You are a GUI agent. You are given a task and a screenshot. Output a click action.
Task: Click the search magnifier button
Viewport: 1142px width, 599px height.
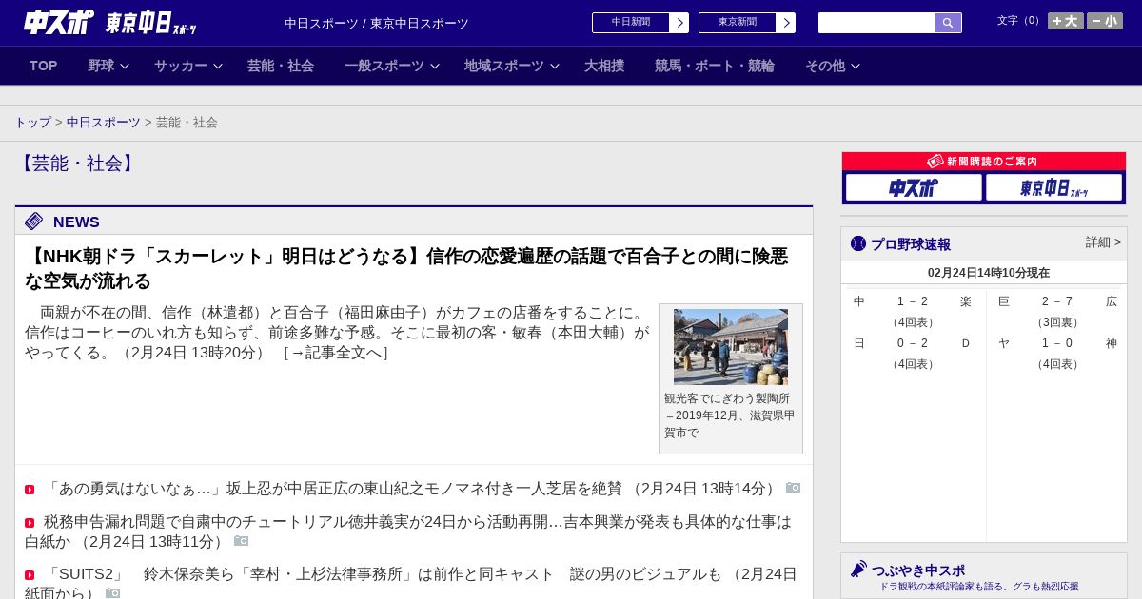(x=948, y=23)
